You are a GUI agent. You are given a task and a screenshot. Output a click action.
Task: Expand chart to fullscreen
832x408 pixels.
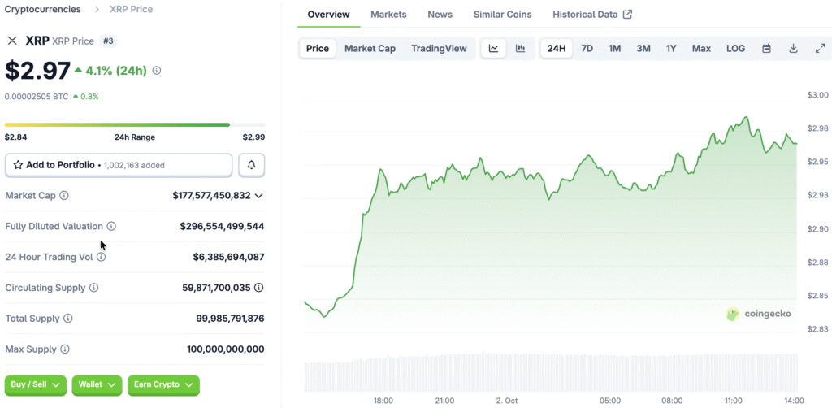pyautogui.click(x=820, y=49)
